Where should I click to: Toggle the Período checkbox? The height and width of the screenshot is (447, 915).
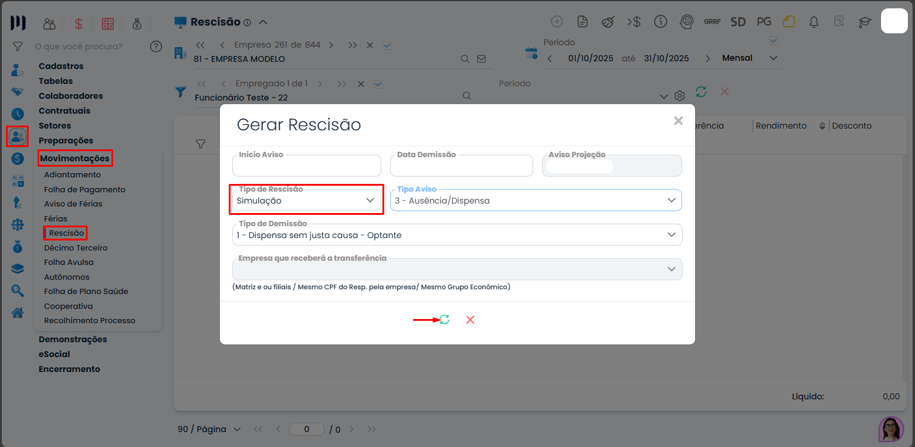coord(774,41)
